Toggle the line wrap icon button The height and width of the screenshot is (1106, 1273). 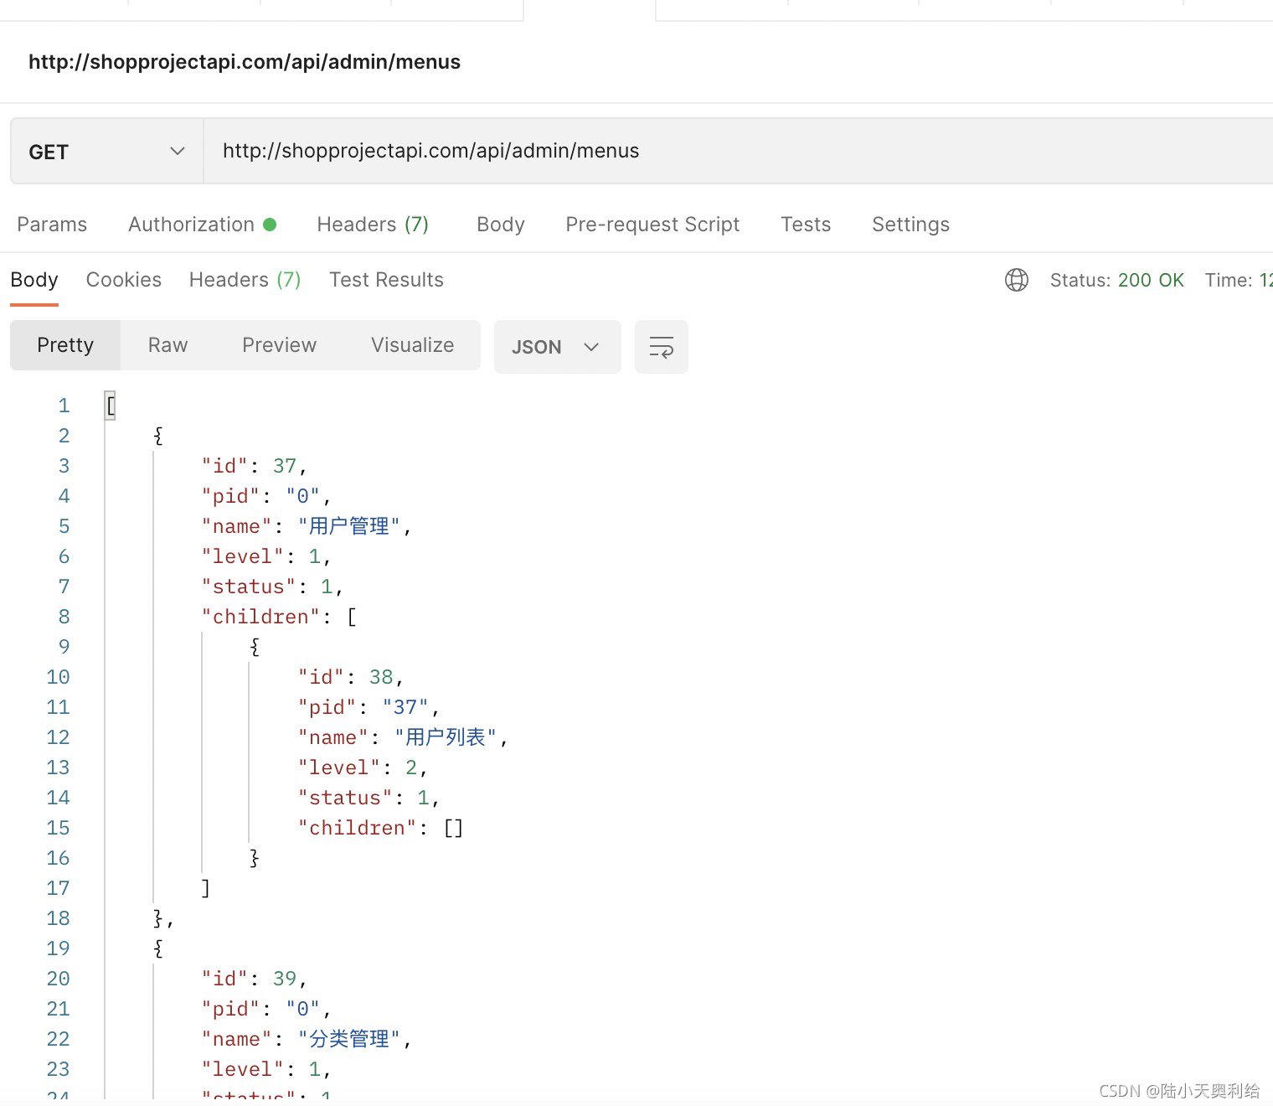coord(662,347)
